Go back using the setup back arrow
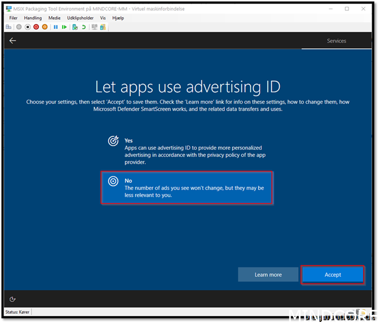379x323 pixels. coord(13,41)
